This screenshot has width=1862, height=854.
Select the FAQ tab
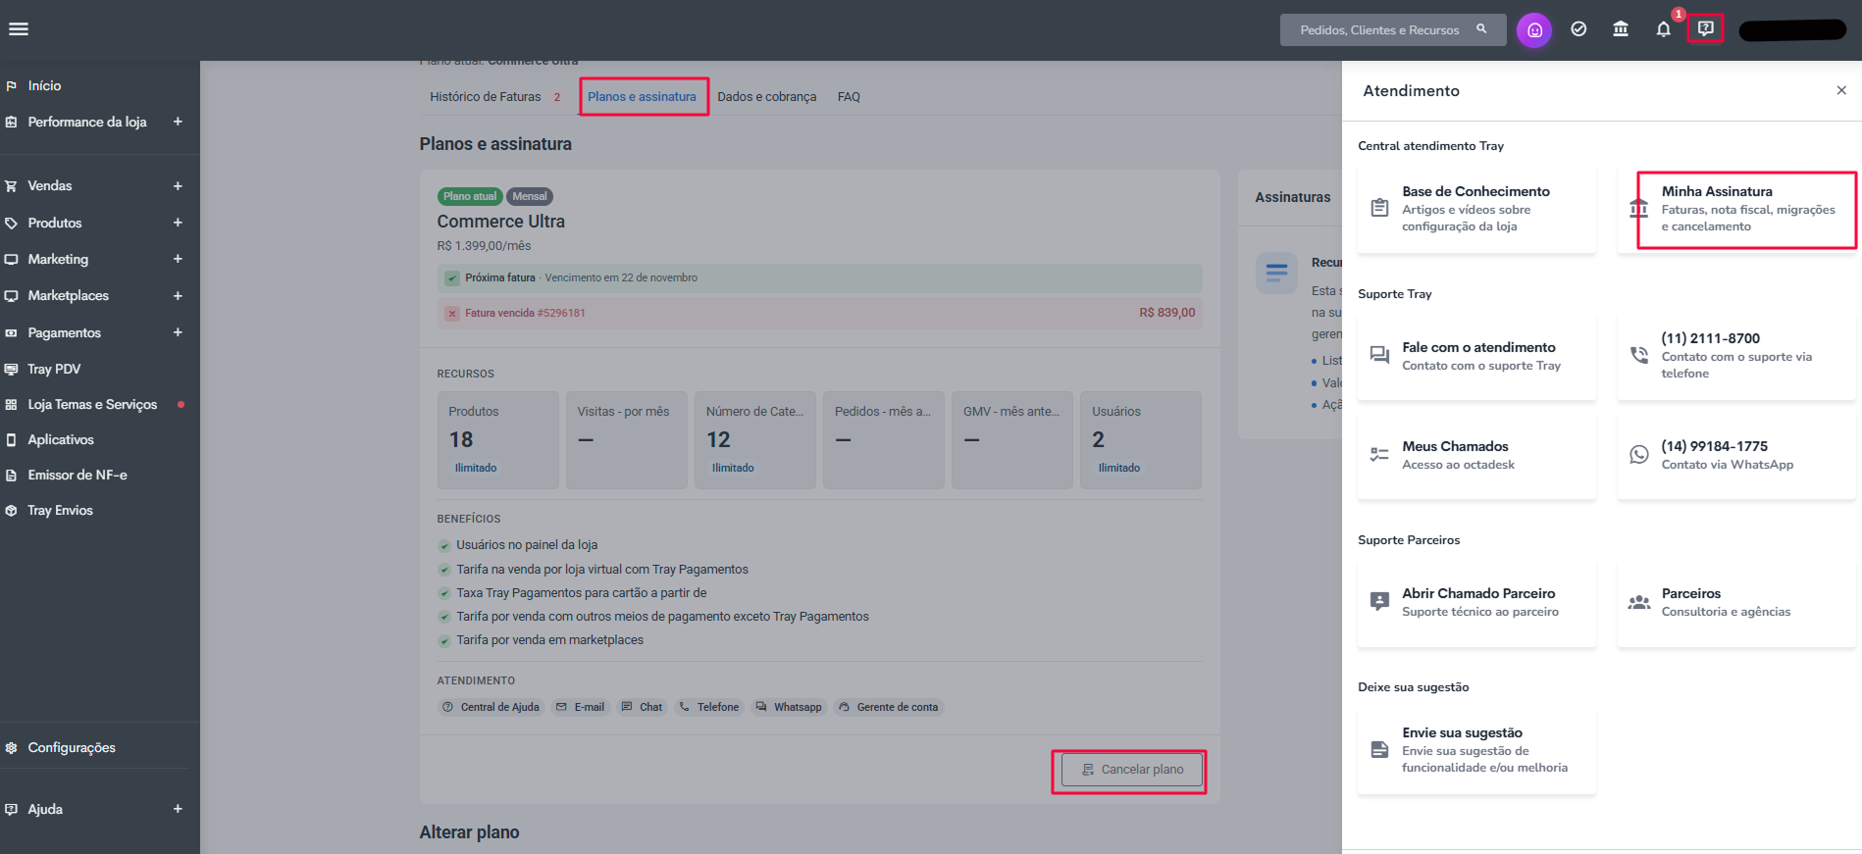click(849, 97)
